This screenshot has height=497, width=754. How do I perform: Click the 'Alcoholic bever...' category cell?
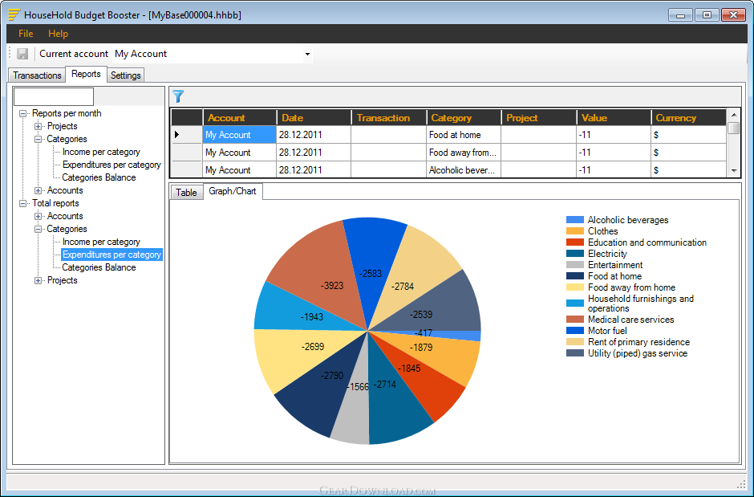(x=464, y=170)
